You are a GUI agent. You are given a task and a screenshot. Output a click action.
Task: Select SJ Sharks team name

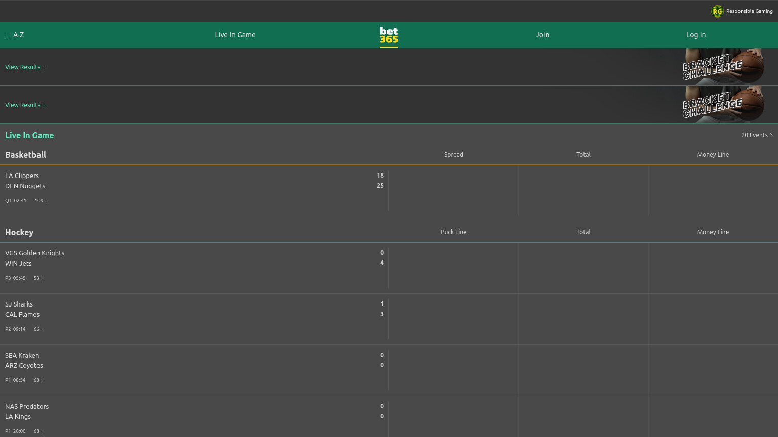(x=19, y=304)
